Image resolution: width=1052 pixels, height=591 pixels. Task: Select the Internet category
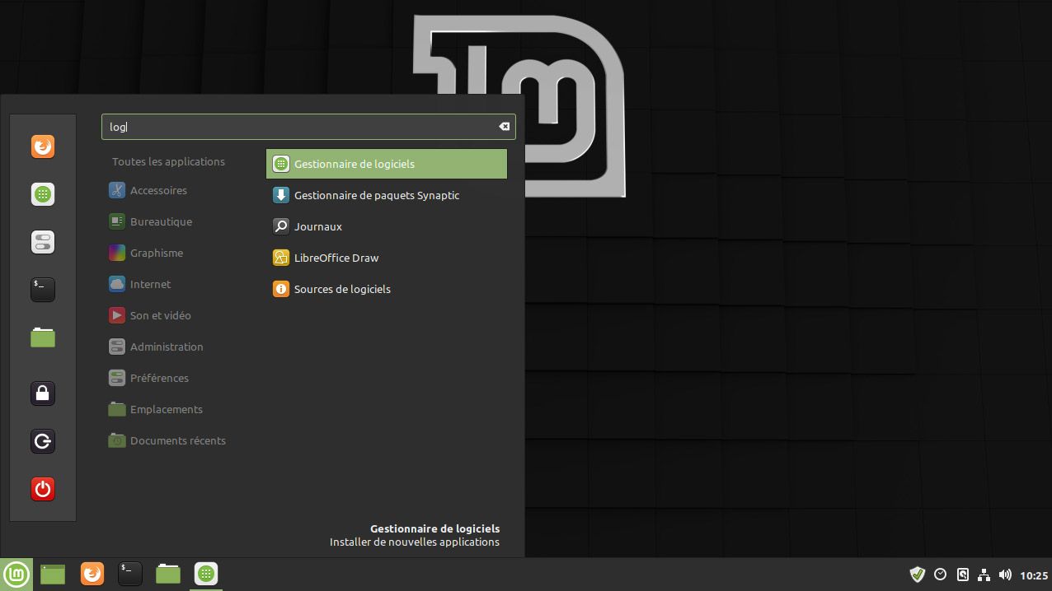click(x=150, y=284)
